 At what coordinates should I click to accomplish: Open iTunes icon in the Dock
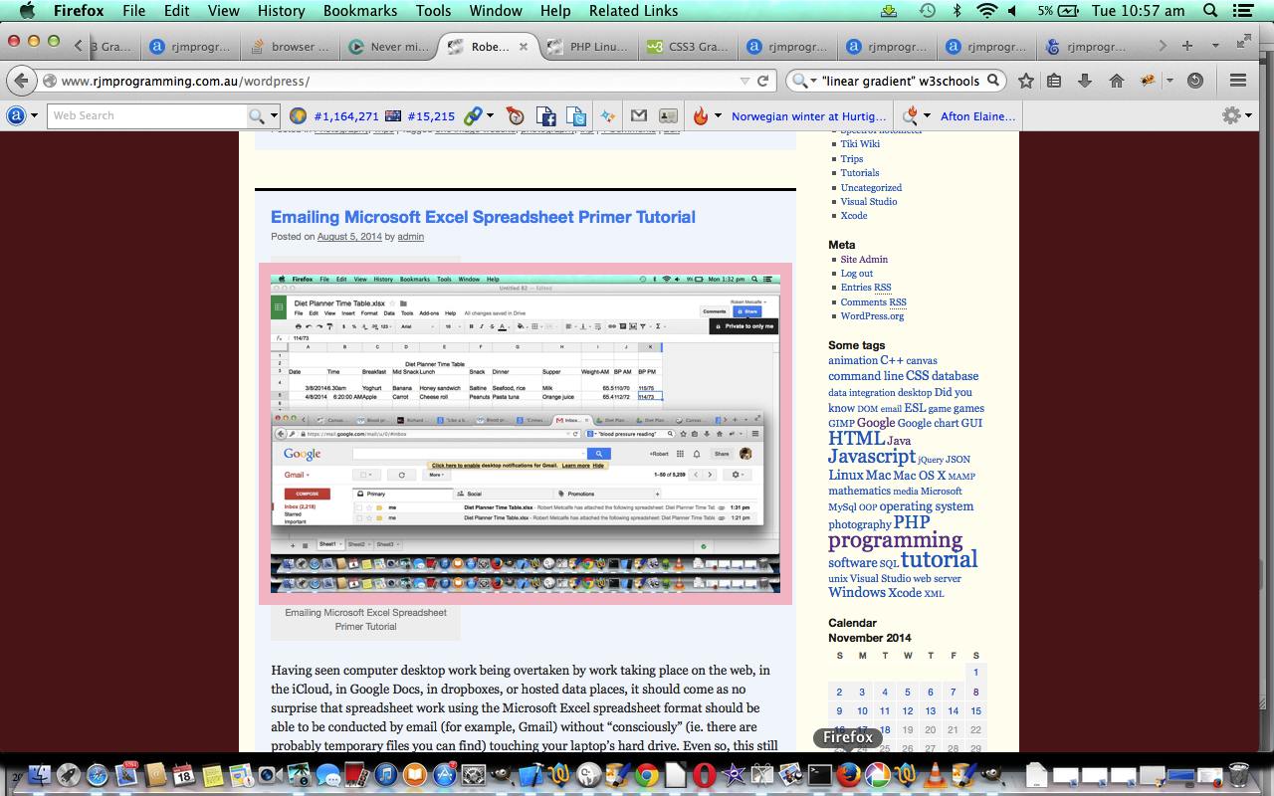(387, 774)
